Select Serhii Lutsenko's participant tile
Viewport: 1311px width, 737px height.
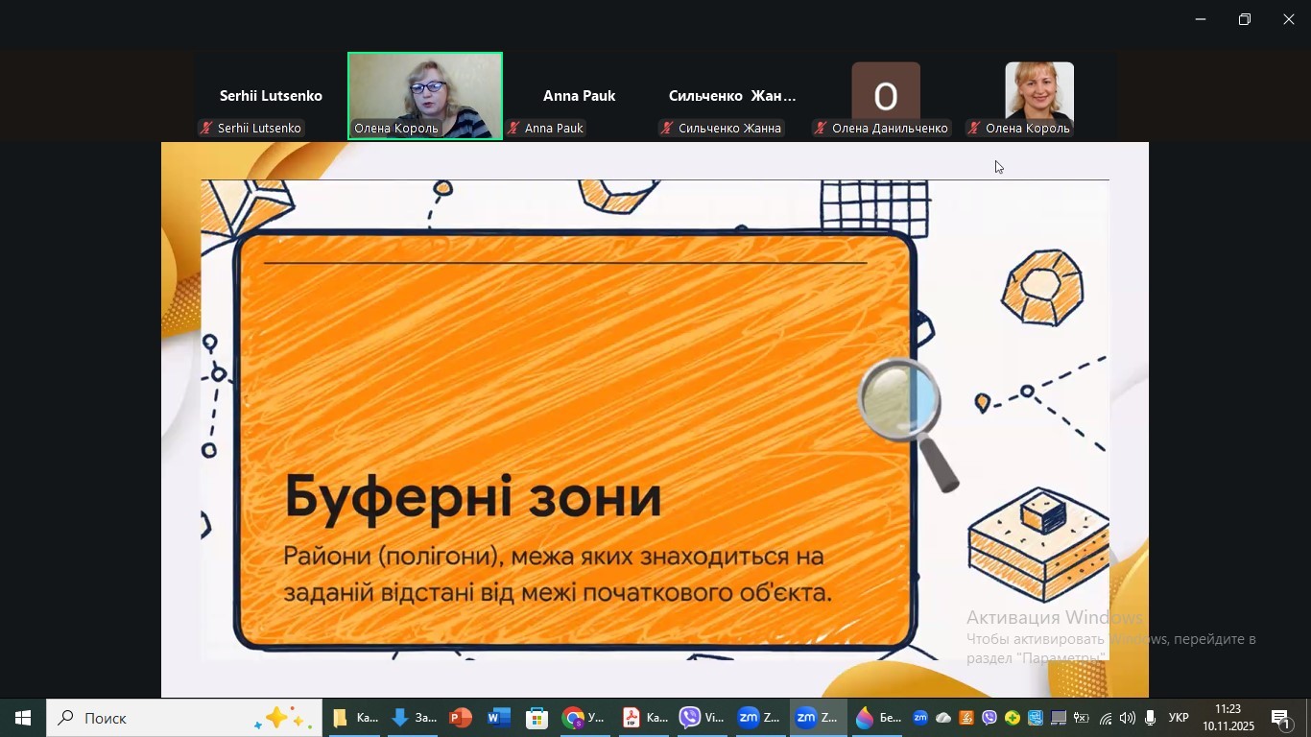tap(271, 96)
